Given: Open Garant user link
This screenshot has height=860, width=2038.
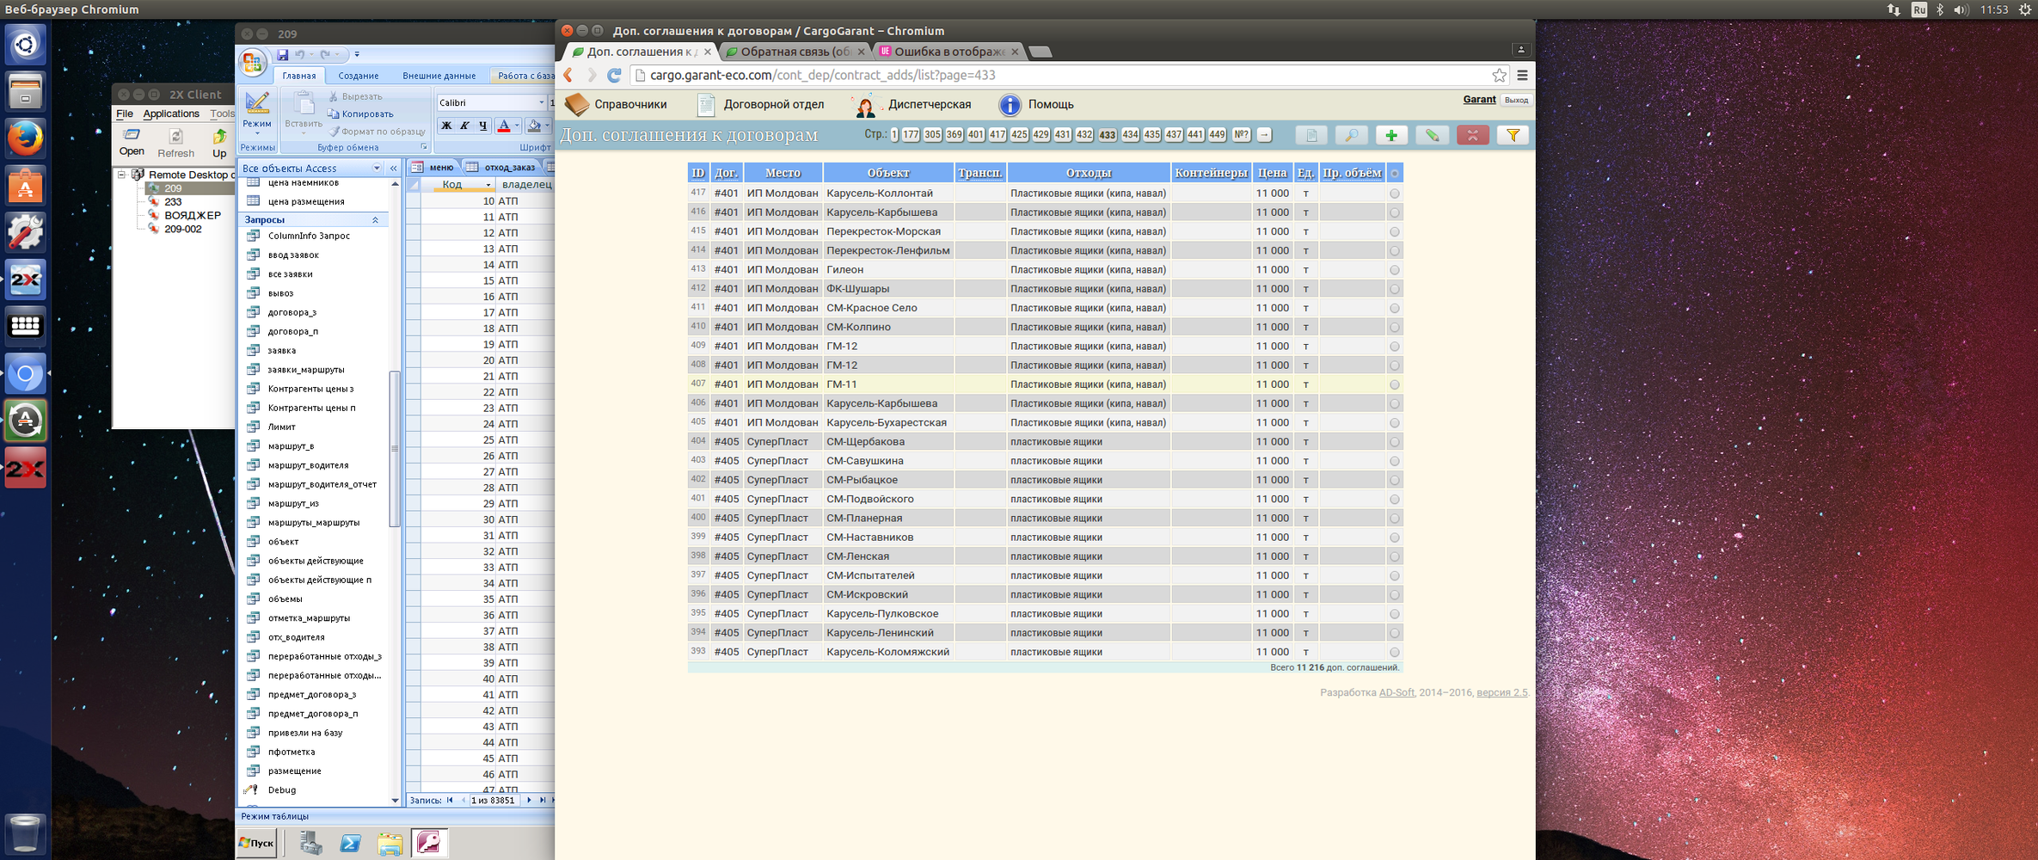Looking at the screenshot, I should point(1479,100).
